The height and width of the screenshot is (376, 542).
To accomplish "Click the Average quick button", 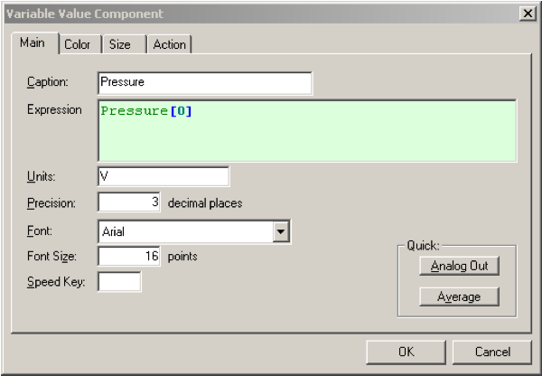I will tap(460, 296).
